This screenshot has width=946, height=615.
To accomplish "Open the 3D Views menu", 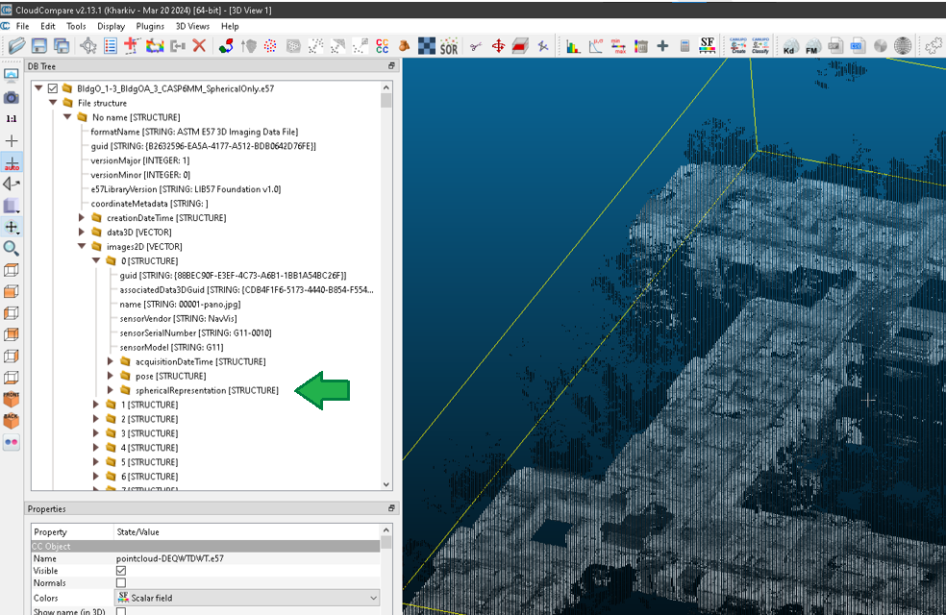I will pos(192,26).
